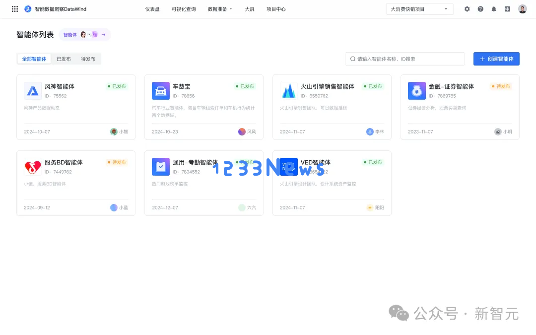This screenshot has width=536, height=335.
Task: Focus the agent name or ID search field
Action: click(x=405, y=59)
